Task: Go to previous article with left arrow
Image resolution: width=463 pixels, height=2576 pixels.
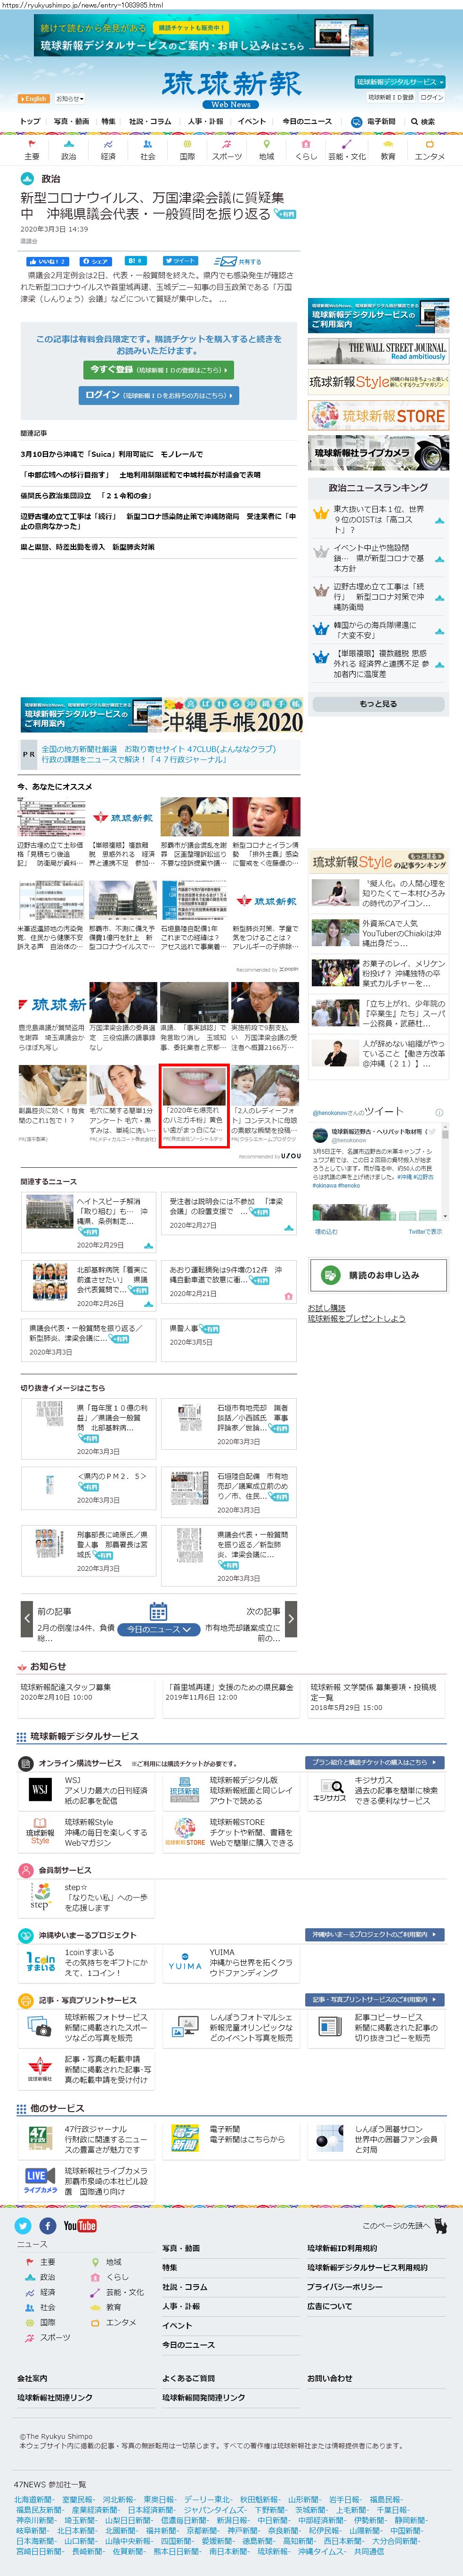Action: (x=27, y=1618)
